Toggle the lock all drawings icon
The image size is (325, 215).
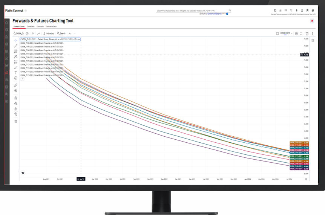pyautogui.click(x=15, y=109)
